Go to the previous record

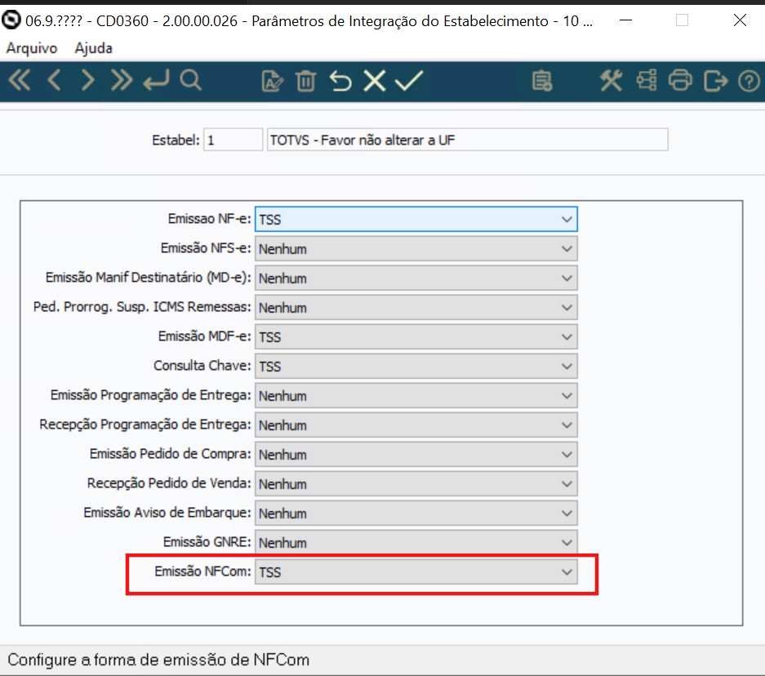54,81
